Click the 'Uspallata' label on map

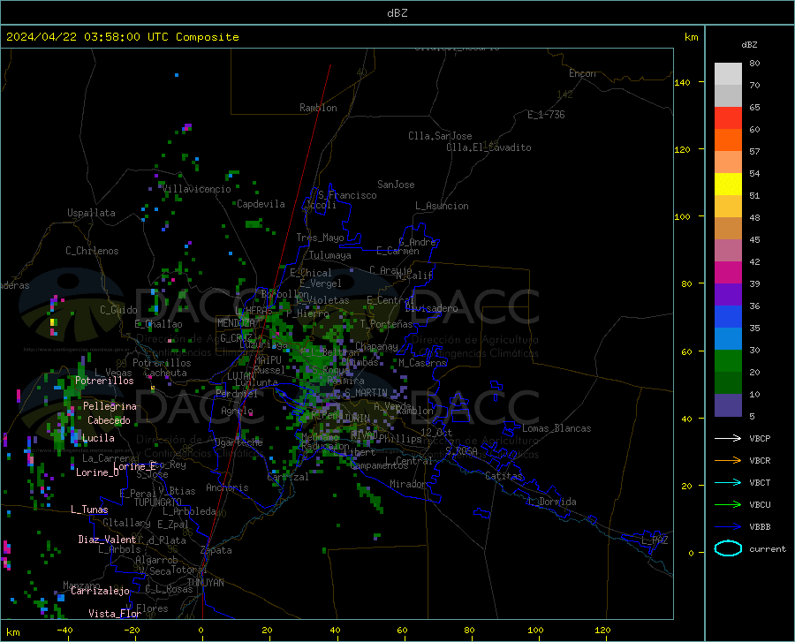(x=91, y=213)
